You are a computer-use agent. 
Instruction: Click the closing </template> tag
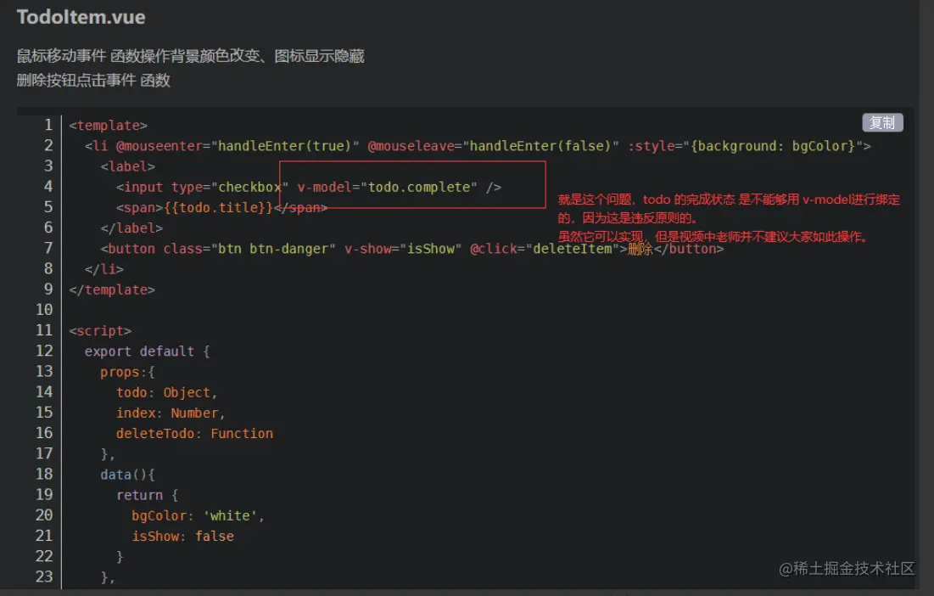(x=112, y=290)
